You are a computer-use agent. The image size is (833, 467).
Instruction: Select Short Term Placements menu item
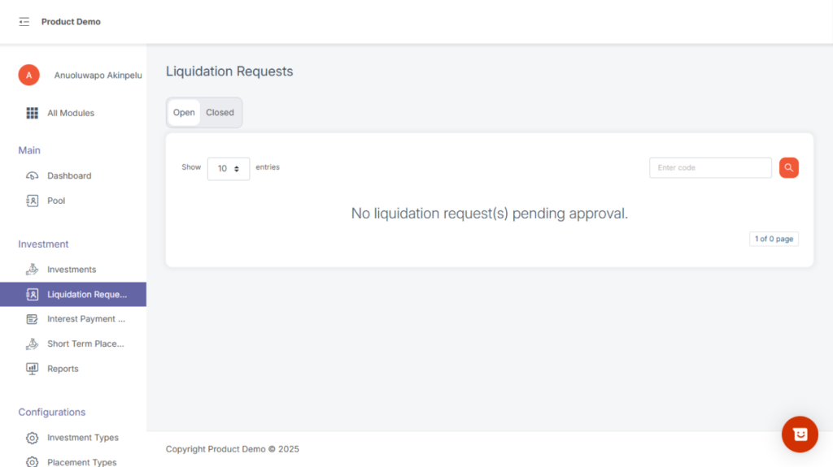pos(85,344)
